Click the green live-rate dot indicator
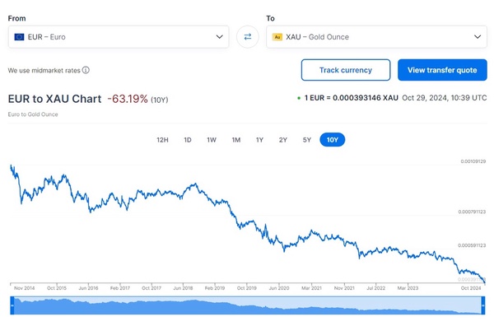 click(299, 98)
